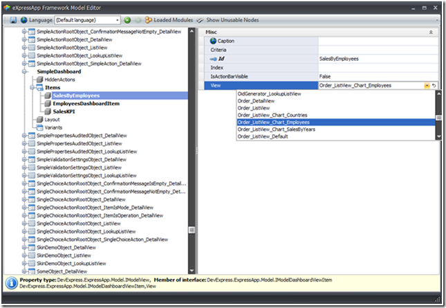Select SimplePropertiesAuditedObject_ListView tree item
446x308 pixels.
(80, 143)
